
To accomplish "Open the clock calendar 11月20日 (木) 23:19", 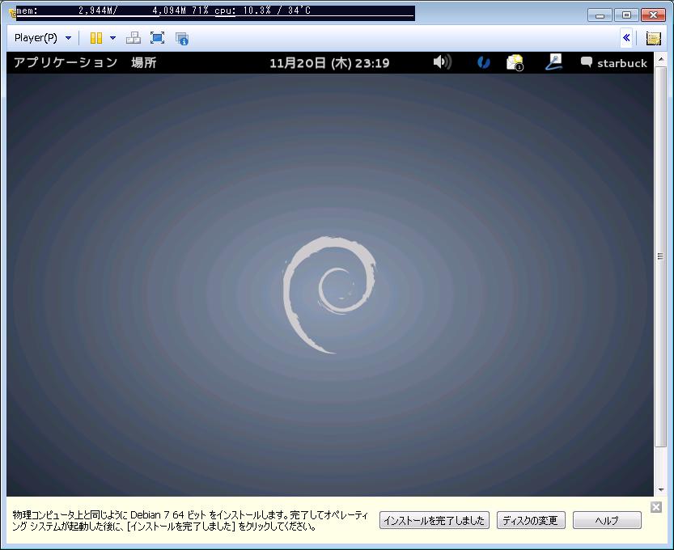I will pyautogui.click(x=329, y=63).
